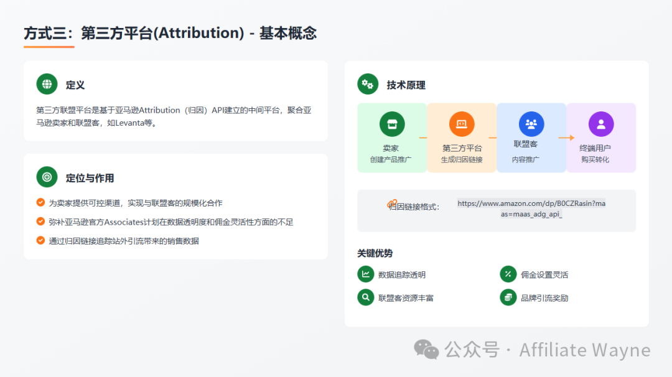
Task: Click the 佣金设置灵活 text
Action: tap(544, 274)
